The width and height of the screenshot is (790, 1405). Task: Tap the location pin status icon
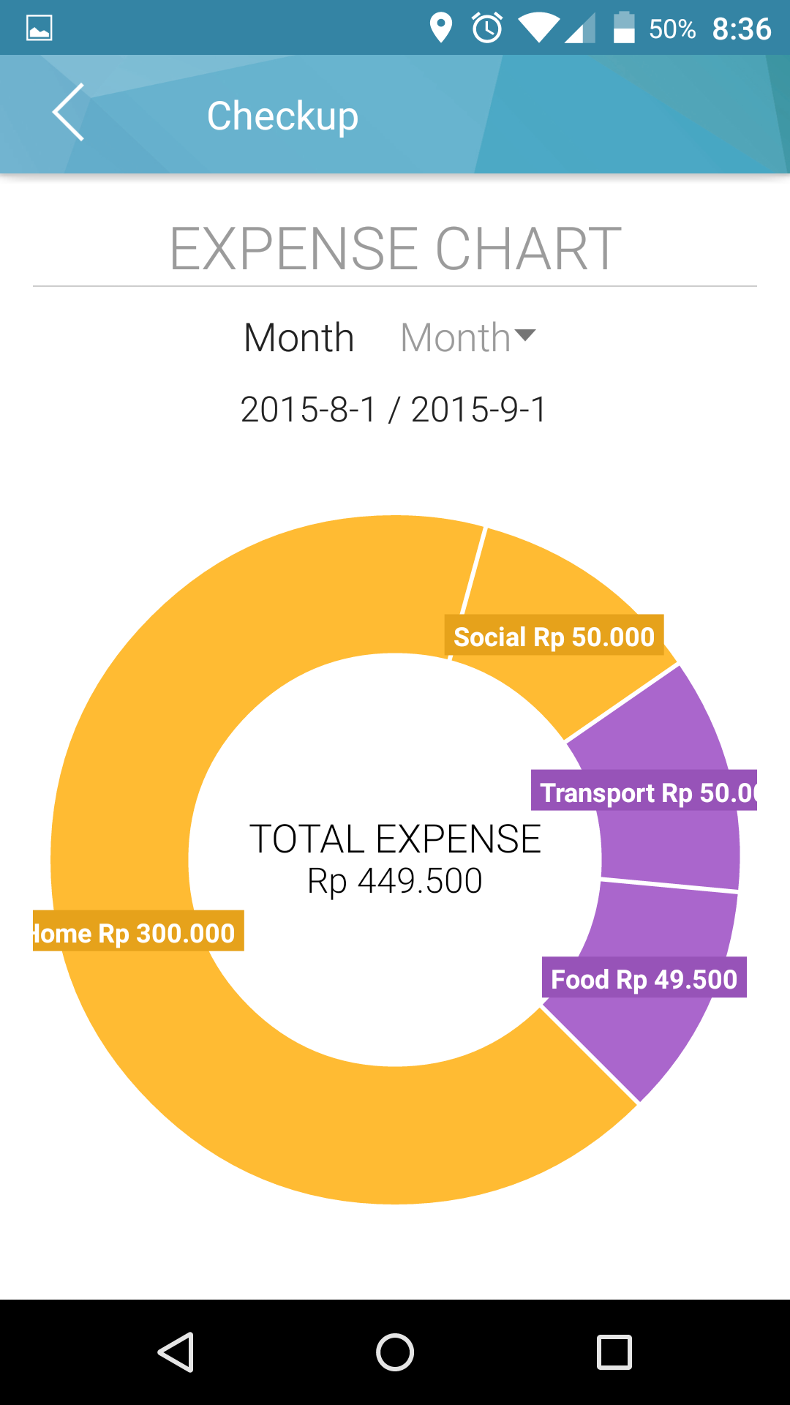point(440,29)
